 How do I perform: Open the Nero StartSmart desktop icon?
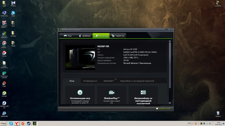pyautogui.click(x=4, y=45)
